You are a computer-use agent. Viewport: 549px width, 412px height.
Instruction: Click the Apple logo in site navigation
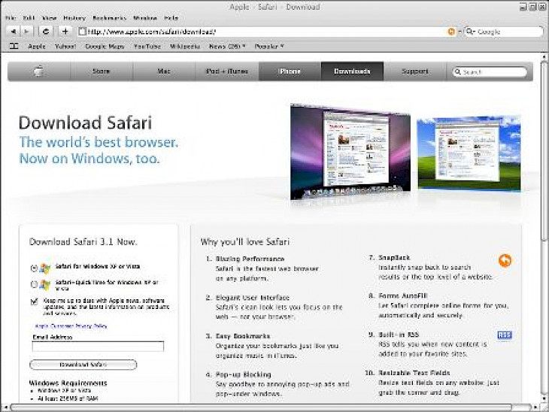(39, 71)
